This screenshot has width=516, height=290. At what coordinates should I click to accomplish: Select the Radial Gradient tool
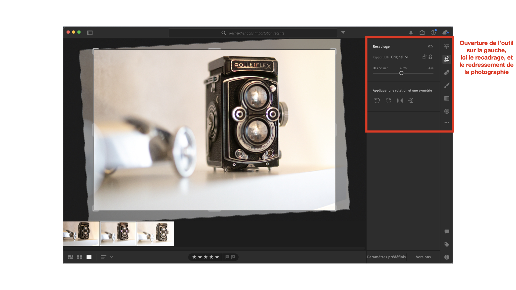tap(446, 111)
